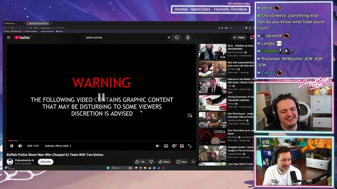The image size is (337, 189).
Task: Show the list-all-tabs dropdown arrow
Action: tap(248, 23)
